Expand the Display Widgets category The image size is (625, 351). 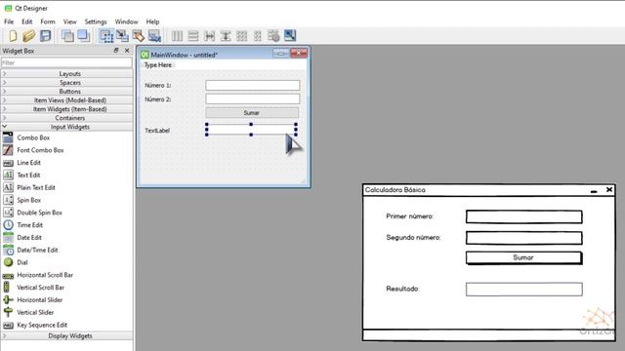[x=67, y=335]
